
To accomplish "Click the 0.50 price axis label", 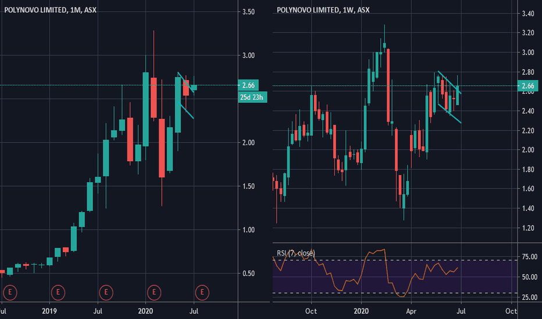I will (x=248, y=274).
